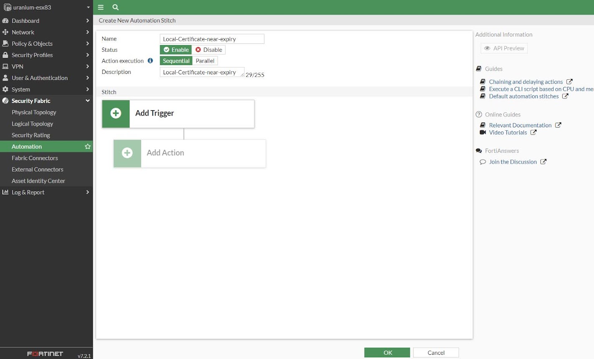Open Default automation stitches guide
The height and width of the screenshot is (359, 594).
524,96
